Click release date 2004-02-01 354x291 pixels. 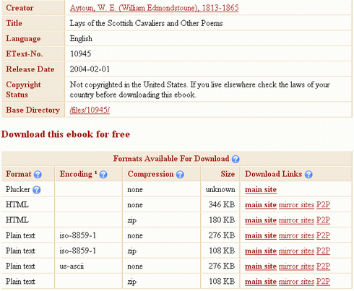[90, 69]
